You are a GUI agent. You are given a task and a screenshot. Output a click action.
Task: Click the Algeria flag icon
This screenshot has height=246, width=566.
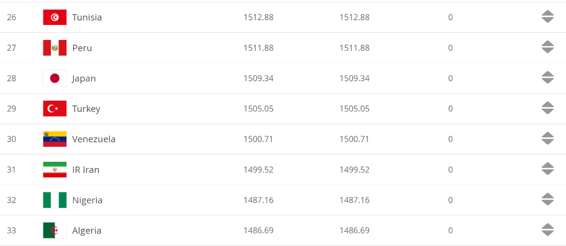pyautogui.click(x=55, y=230)
